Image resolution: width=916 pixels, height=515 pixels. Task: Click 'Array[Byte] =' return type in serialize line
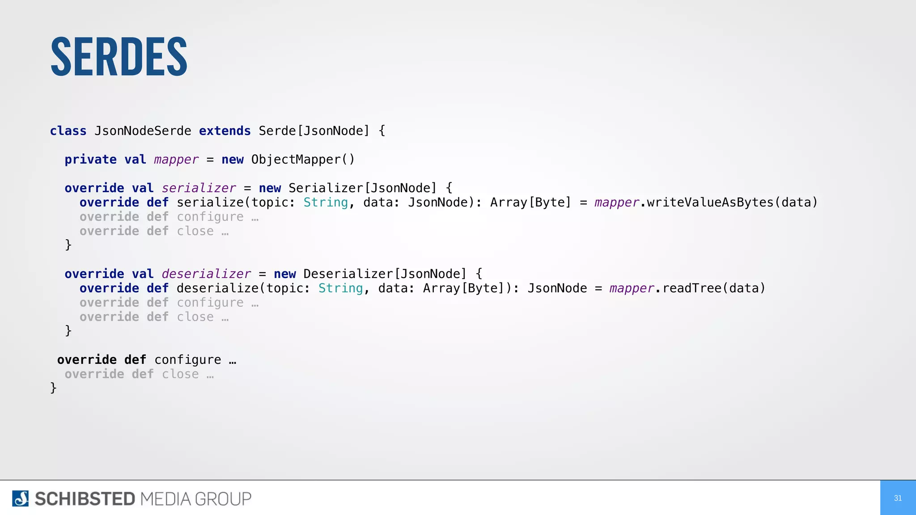[539, 203]
